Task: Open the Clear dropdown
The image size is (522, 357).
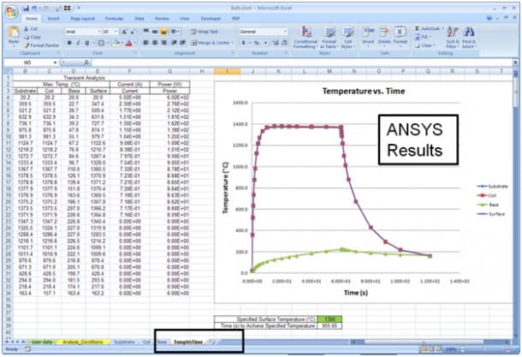Action: tap(425, 45)
